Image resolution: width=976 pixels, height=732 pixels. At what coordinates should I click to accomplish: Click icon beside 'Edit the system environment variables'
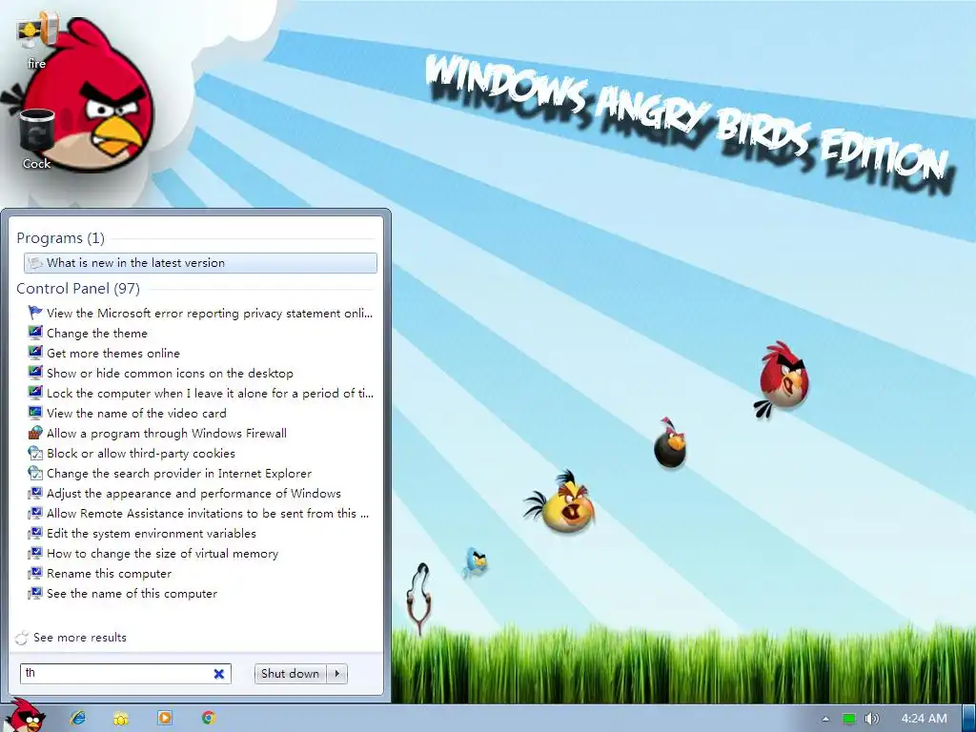pos(35,533)
